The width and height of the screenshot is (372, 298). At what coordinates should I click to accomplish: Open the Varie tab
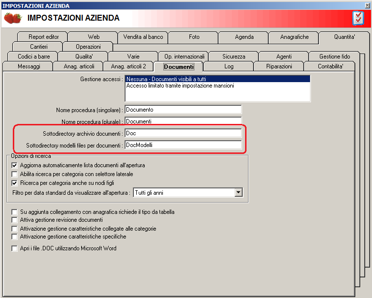[x=133, y=57]
